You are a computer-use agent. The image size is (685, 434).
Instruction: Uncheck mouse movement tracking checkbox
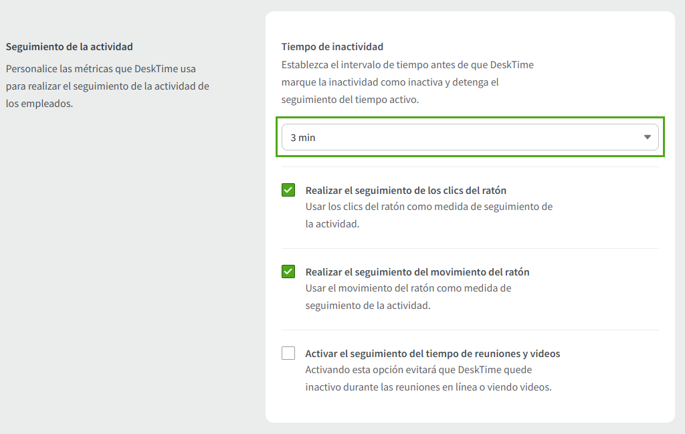(x=288, y=272)
